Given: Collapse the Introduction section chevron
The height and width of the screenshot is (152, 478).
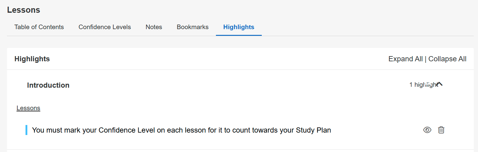Looking at the screenshot, I should click(440, 84).
